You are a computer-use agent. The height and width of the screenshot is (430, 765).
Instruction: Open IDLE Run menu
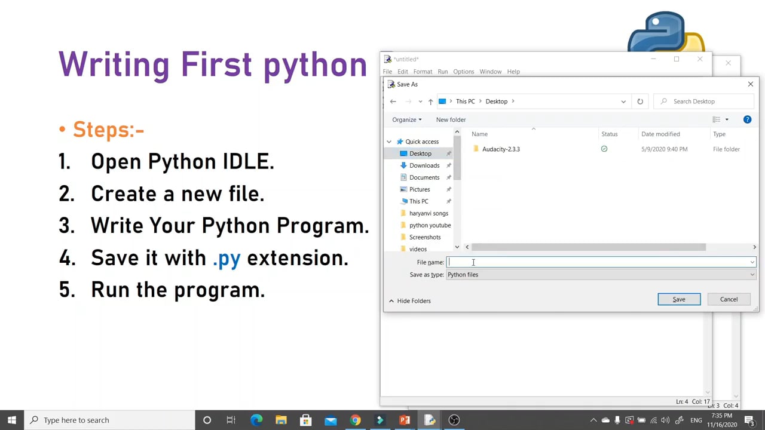pyautogui.click(x=443, y=72)
